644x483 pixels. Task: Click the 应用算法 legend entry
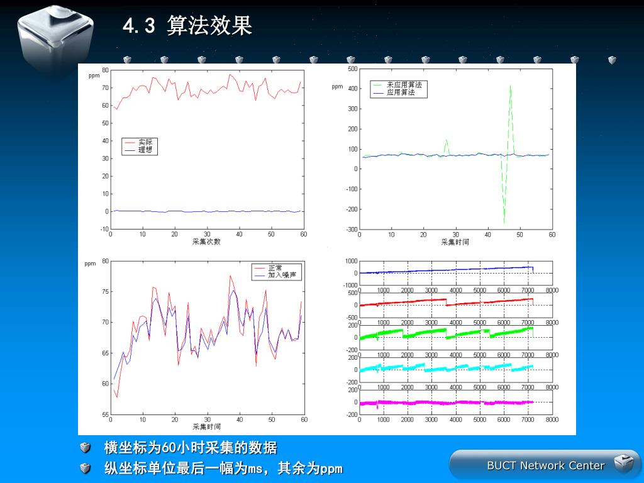[x=395, y=93]
